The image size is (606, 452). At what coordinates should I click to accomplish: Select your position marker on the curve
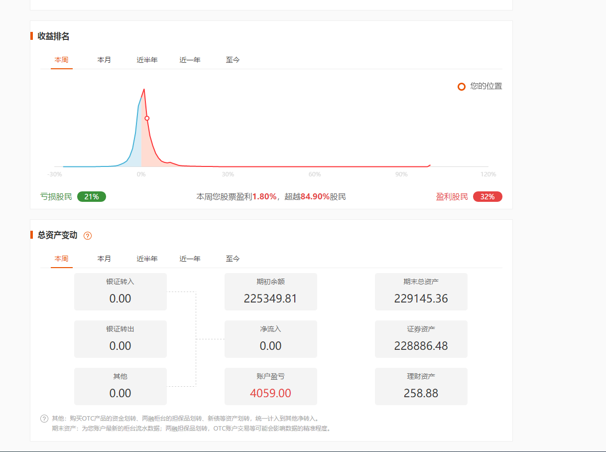point(147,118)
